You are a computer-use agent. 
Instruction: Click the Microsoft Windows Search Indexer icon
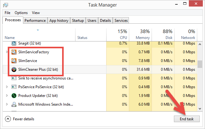point(14,104)
